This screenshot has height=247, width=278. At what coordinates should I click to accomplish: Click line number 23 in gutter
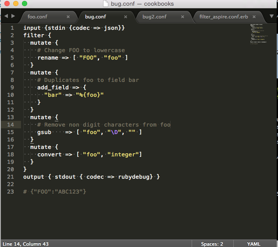(x=11, y=191)
